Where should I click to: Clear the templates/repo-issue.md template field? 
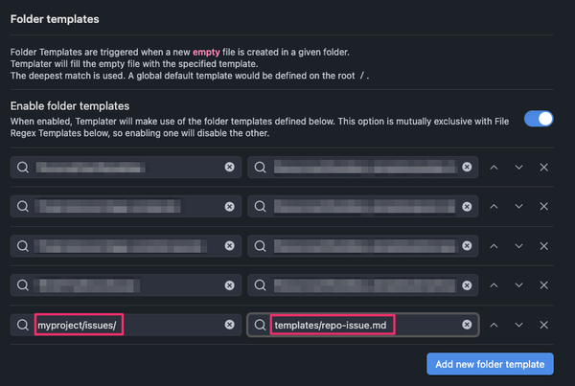[467, 325]
